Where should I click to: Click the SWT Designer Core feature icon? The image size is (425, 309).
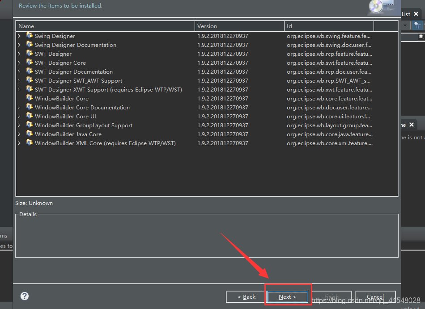[x=30, y=62]
